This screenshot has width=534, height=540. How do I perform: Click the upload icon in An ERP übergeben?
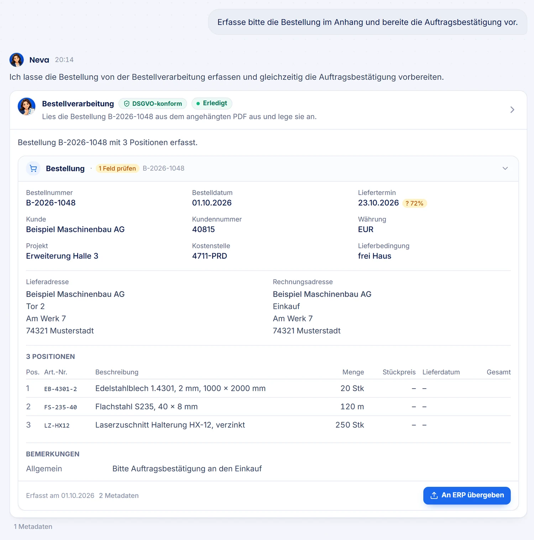[x=434, y=495]
